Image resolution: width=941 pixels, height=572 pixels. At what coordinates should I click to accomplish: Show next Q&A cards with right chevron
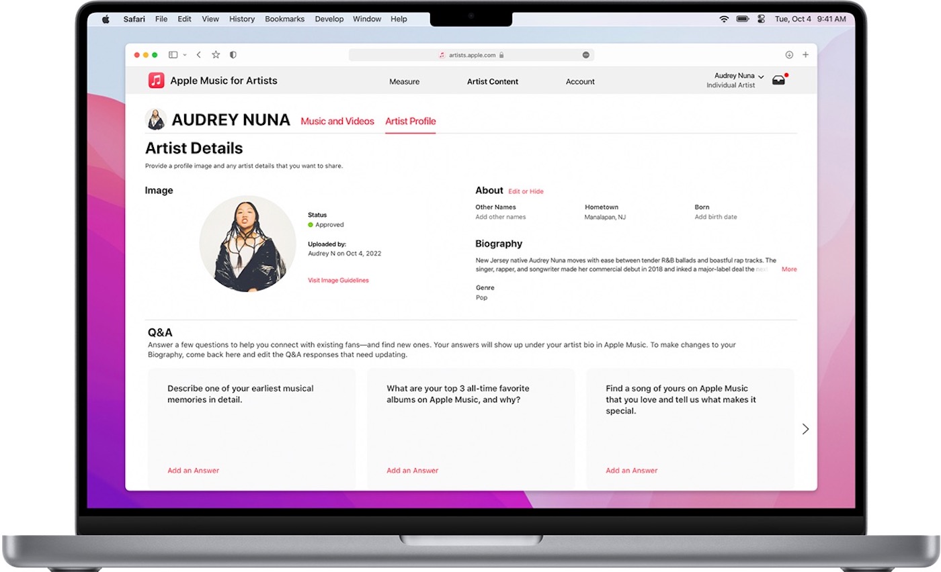pyautogui.click(x=805, y=429)
